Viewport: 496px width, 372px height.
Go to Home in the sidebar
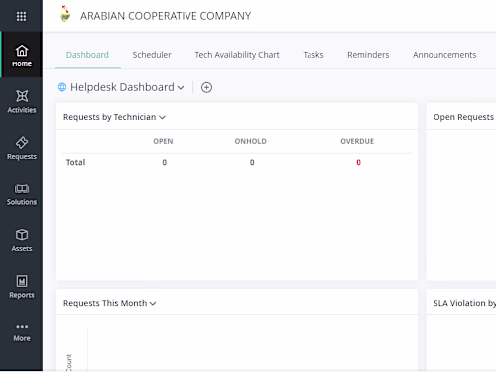(22, 56)
